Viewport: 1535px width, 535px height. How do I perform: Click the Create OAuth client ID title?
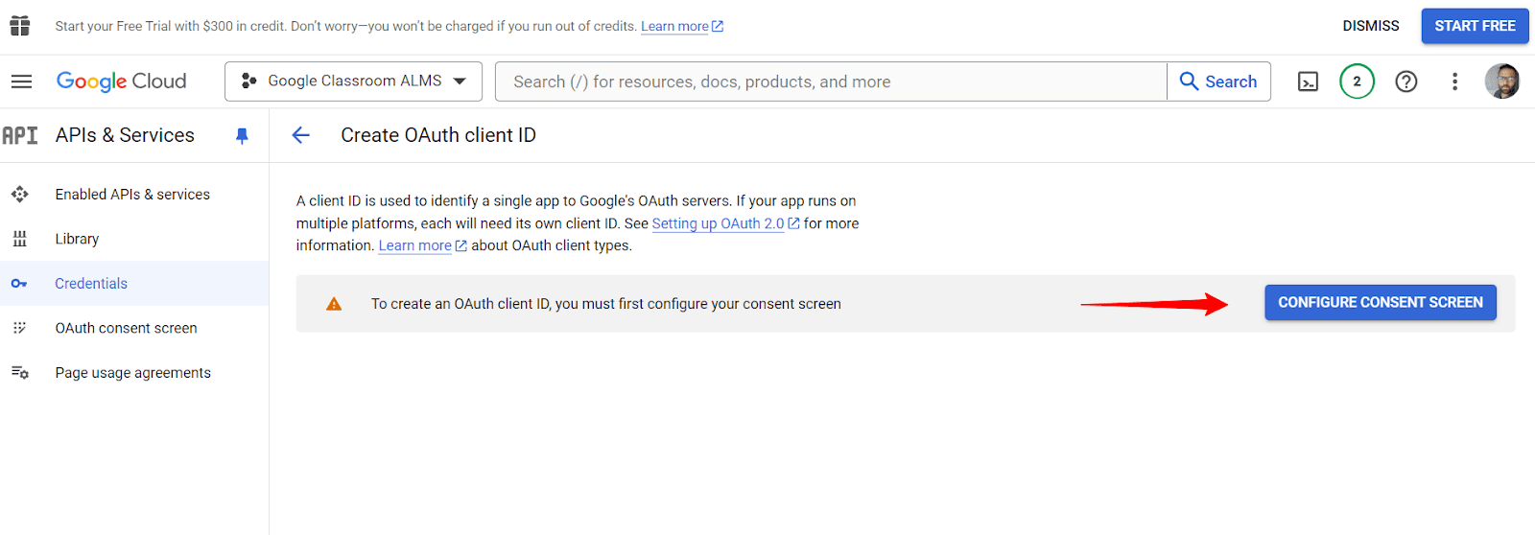[438, 135]
